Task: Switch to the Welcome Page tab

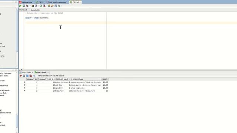Action: (26, 2)
